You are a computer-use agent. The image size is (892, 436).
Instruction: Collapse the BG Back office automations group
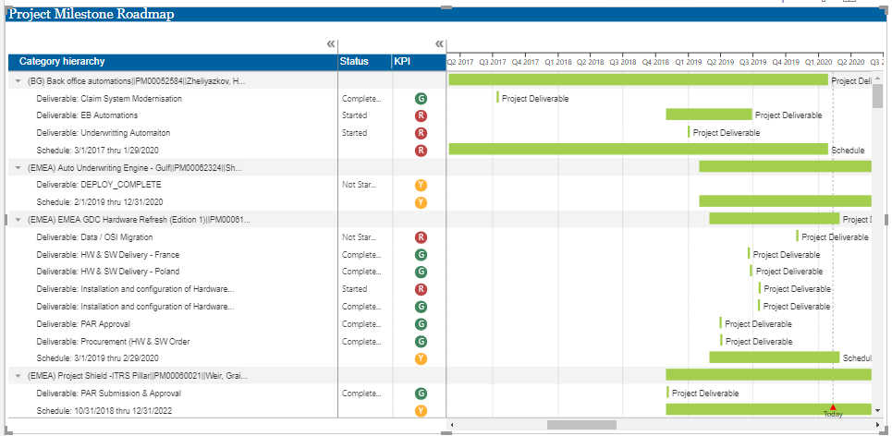point(18,81)
